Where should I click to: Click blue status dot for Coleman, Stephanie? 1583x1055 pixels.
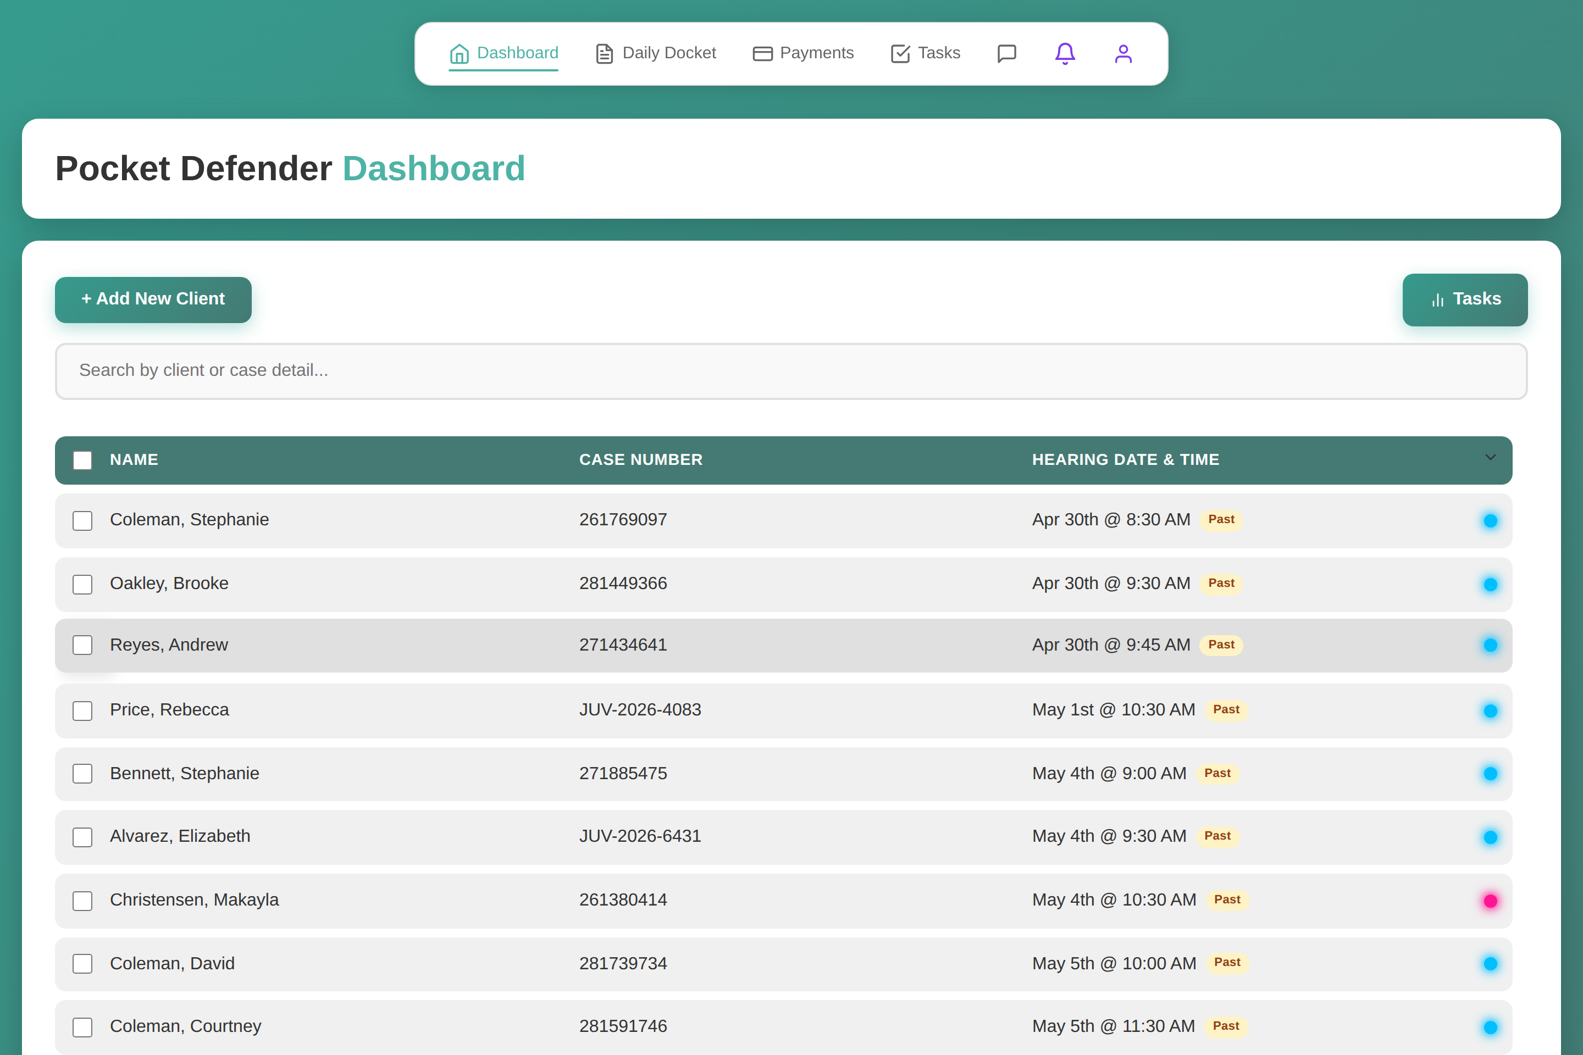click(1490, 521)
